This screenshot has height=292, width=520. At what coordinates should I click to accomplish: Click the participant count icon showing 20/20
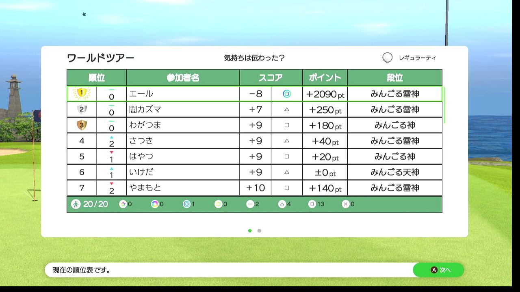76,204
